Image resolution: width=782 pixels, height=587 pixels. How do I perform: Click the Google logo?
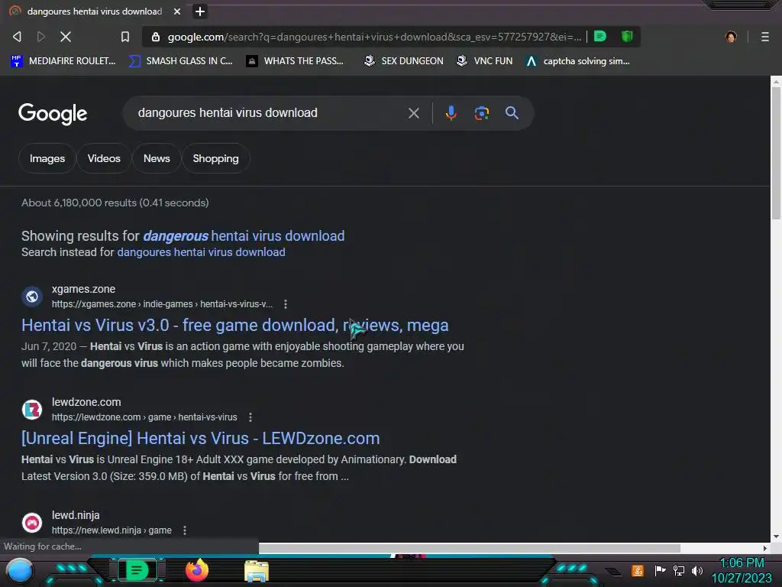point(53,114)
